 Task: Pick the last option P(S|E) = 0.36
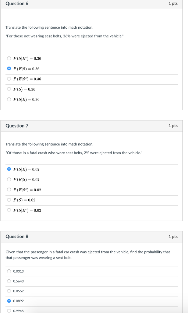9,99
